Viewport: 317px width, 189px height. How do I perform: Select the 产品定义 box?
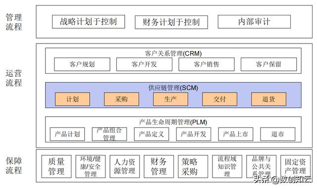152,134
